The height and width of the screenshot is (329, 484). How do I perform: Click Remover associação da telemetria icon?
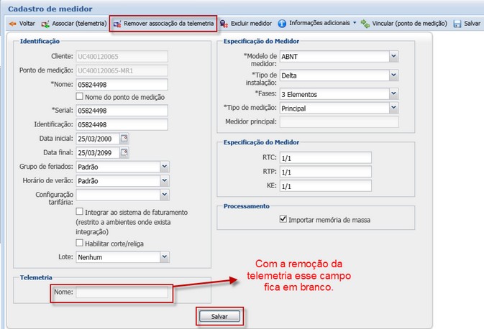[117, 24]
